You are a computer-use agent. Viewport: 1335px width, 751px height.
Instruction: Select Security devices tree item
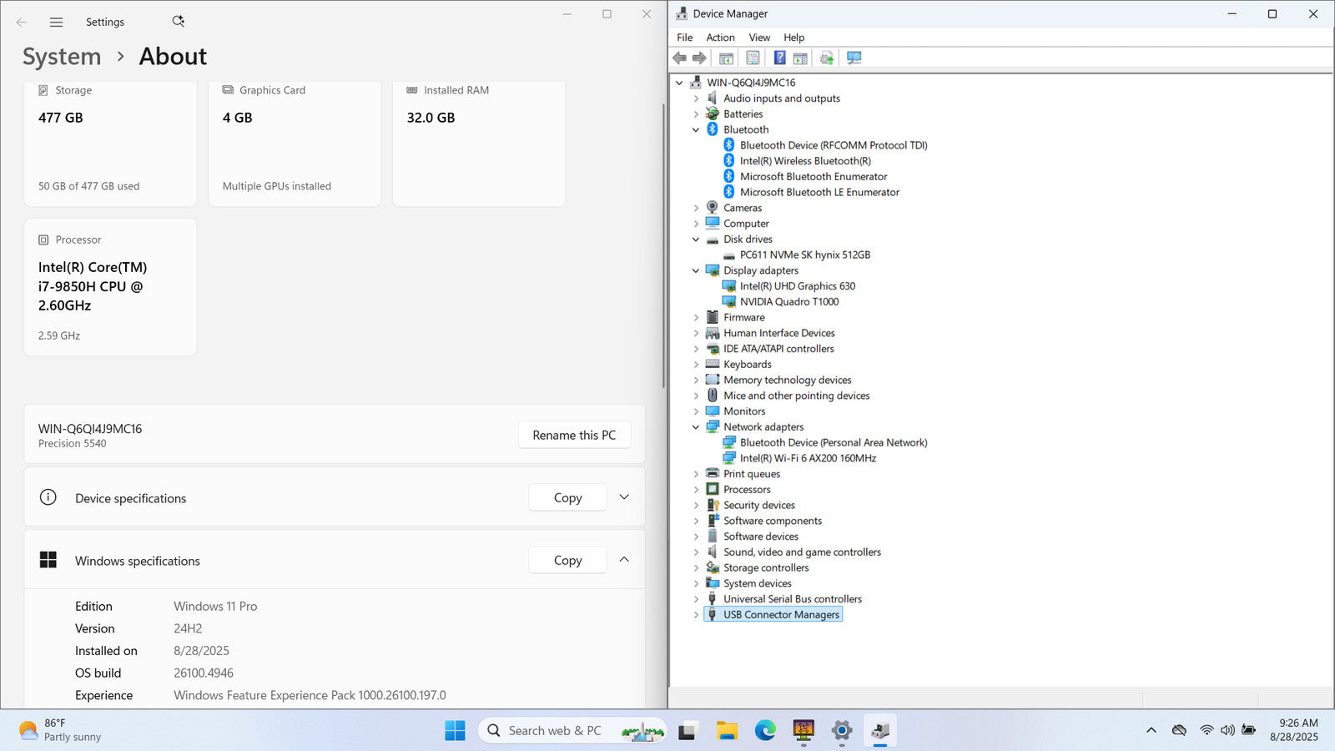click(758, 506)
